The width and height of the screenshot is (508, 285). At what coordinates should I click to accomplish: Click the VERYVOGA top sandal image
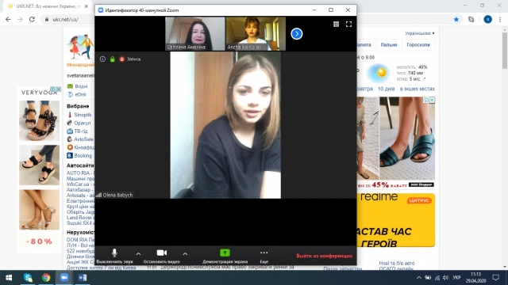click(x=39, y=120)
